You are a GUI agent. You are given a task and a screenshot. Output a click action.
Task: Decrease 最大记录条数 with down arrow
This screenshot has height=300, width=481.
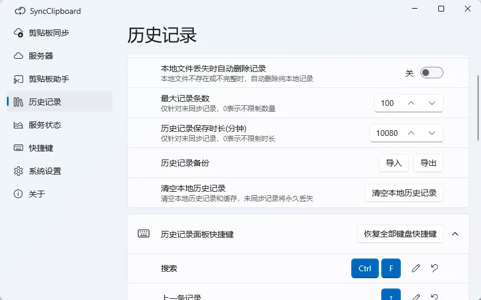click(432, 103)
